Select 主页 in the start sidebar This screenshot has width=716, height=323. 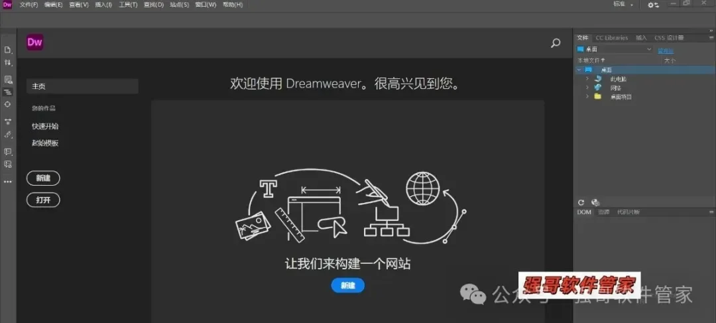(82, 86)
